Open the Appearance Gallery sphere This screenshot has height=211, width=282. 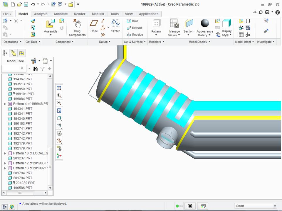pos(205,23)
